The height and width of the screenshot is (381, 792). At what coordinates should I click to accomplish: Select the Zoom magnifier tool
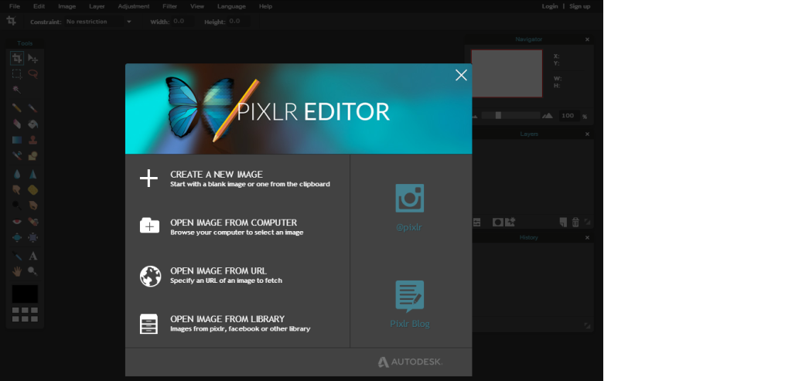(32, 271)
